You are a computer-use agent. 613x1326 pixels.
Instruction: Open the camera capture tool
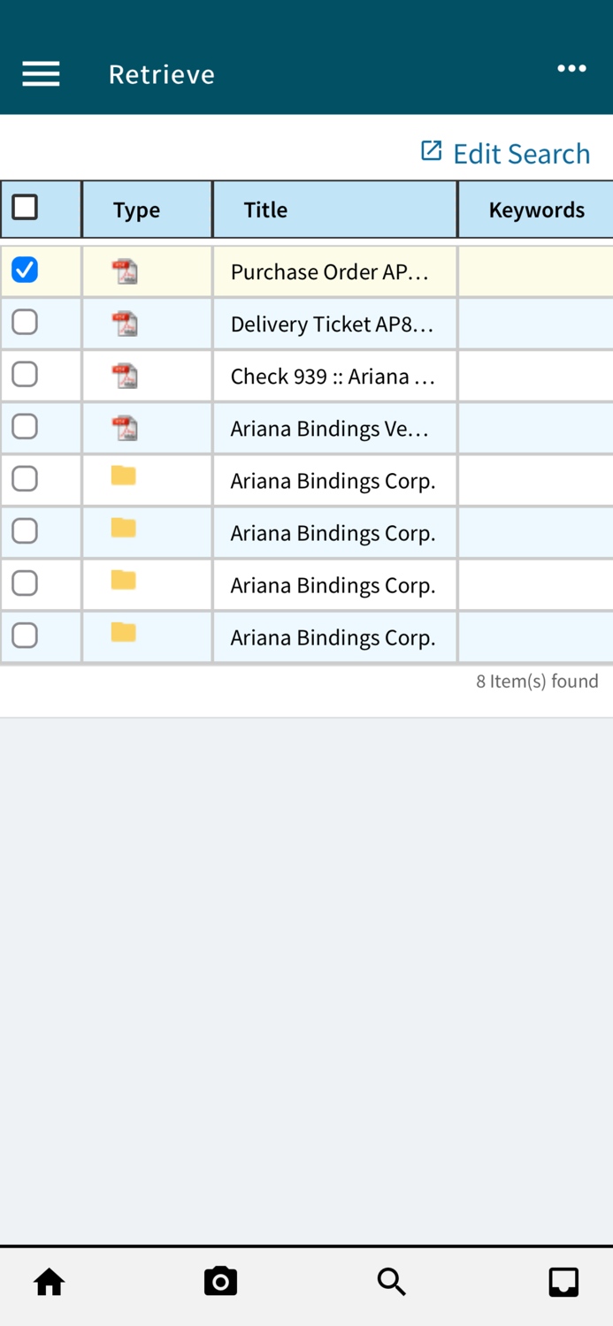point(220,1282)
